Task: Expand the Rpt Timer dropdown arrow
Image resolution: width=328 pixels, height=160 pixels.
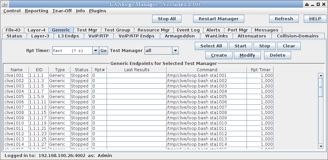Action: click(x=96, y=50)
